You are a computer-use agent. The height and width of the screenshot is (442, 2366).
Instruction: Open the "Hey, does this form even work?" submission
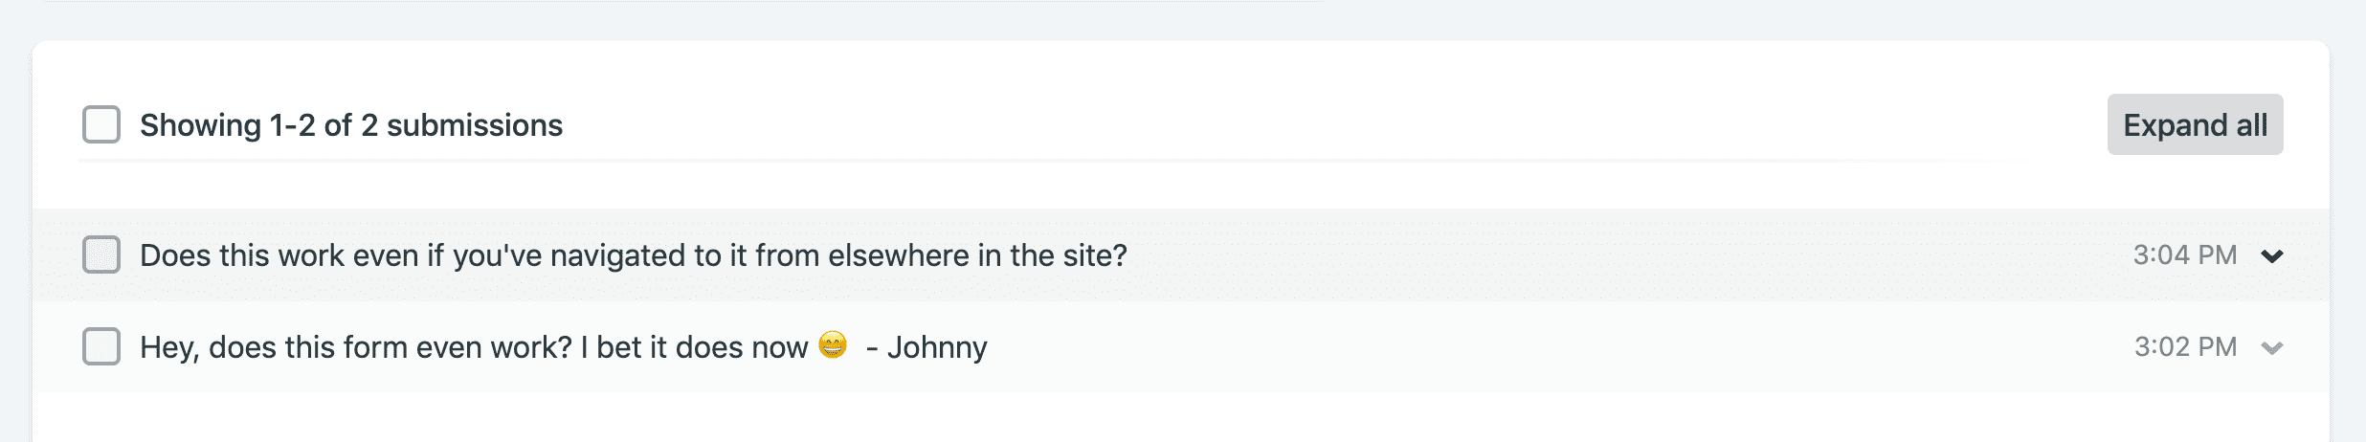(564, 346)
